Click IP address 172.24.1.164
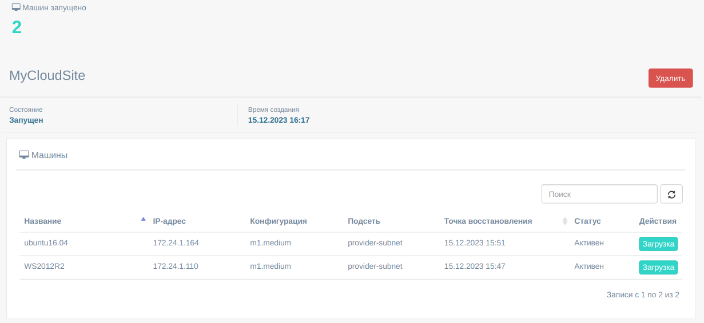The width and height of the screenshot is (704, 323). [176, 243]
